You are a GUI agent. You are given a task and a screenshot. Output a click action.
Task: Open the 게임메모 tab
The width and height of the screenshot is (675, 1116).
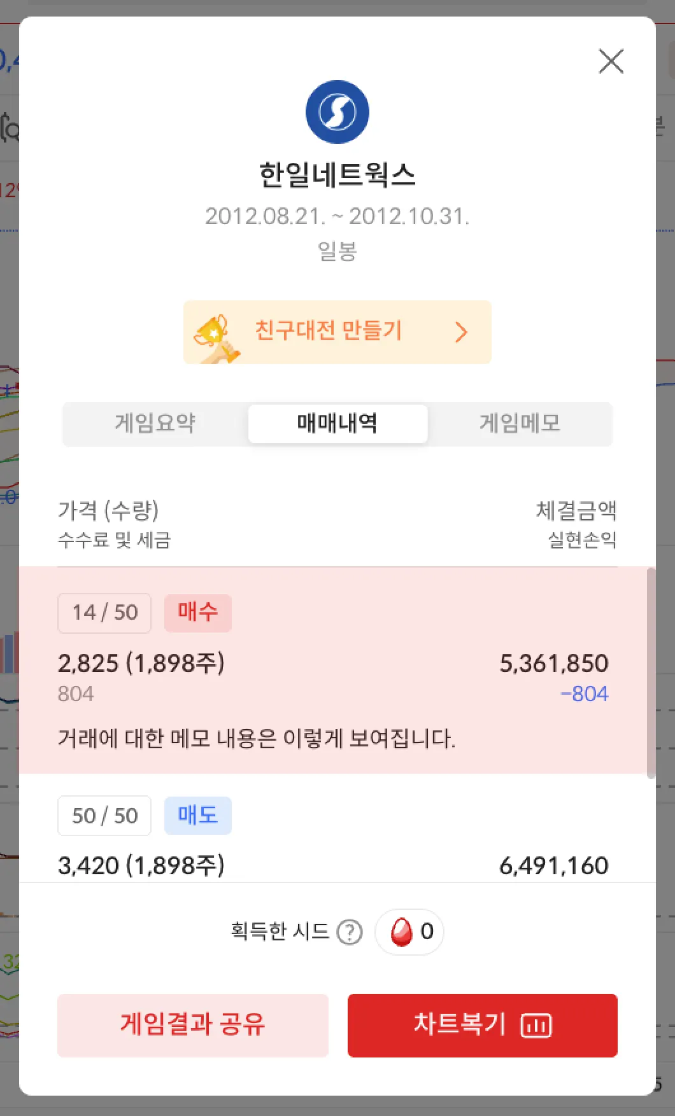(x=520, y=423)
